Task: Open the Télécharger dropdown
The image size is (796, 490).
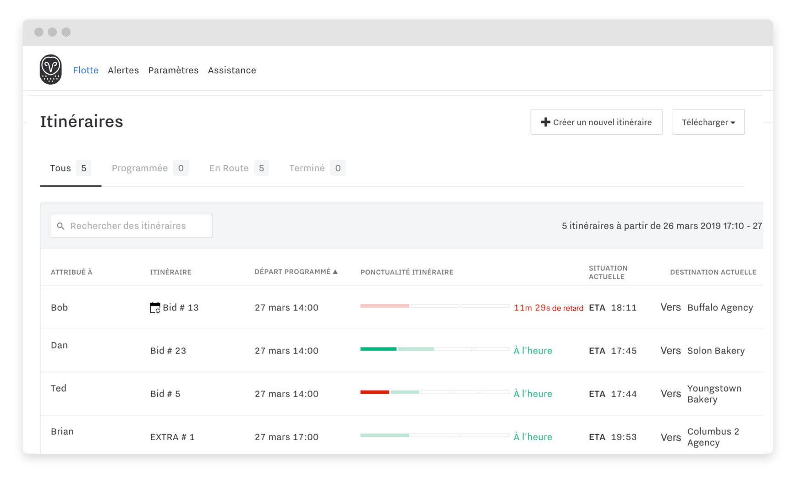Action: tap(708, 122)
